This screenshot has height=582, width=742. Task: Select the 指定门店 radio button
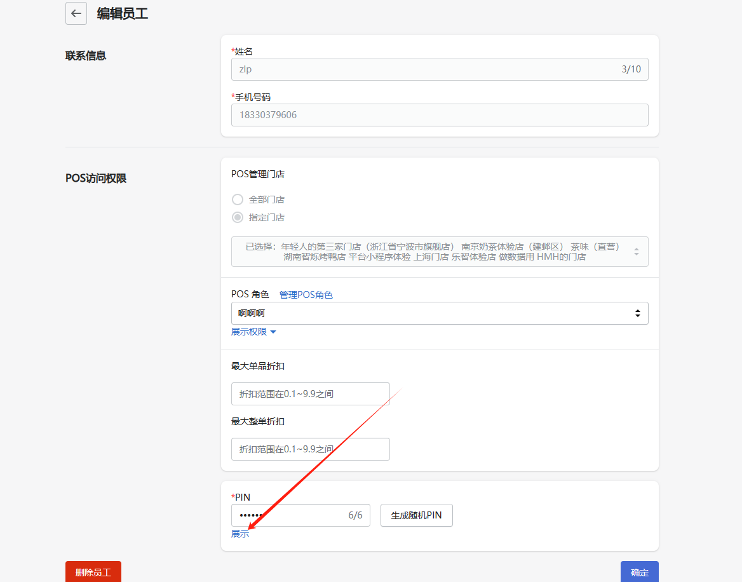click(x=238, y=217)
